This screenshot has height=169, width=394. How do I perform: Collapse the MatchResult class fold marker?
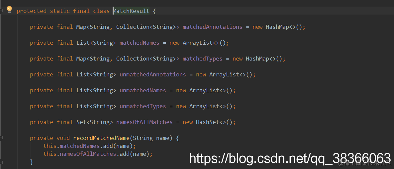tap(1, 11)
